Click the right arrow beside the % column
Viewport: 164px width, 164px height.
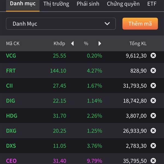100,43
